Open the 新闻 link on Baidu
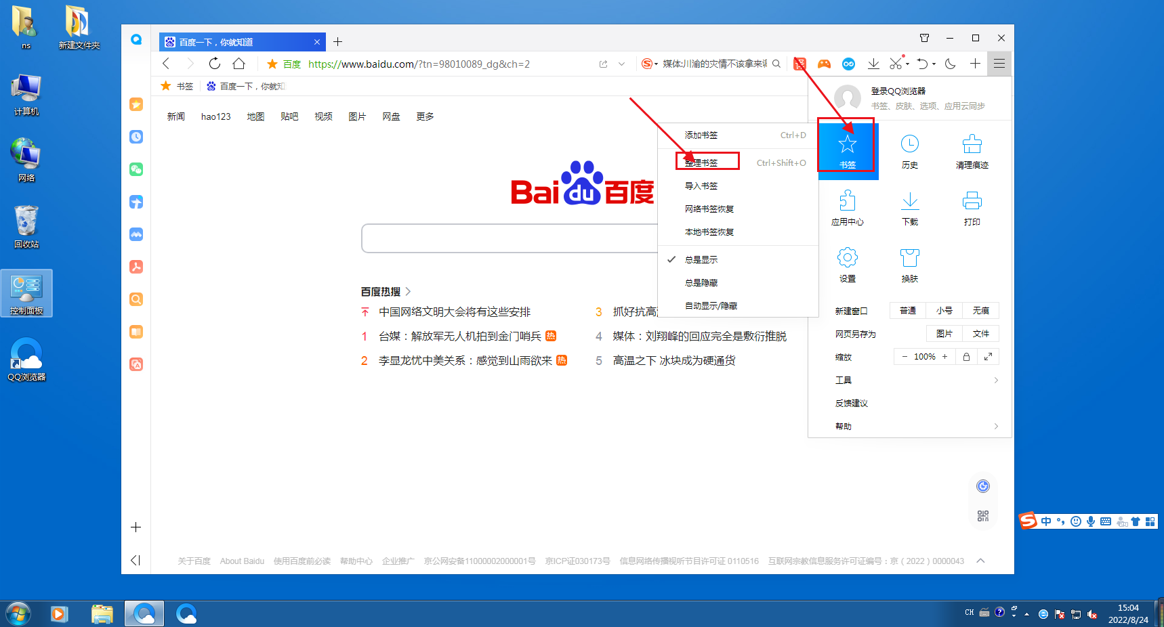This screenshot has height=627, width=1164. (x=176, y=116)
